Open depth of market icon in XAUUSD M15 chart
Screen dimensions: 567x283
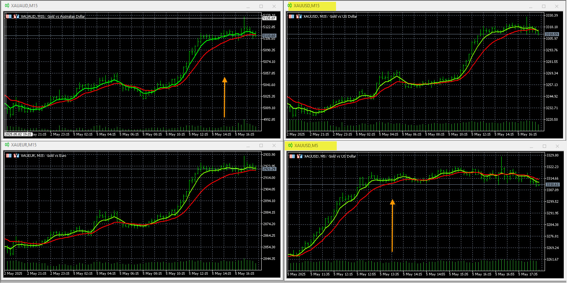[x=299, y=16]
